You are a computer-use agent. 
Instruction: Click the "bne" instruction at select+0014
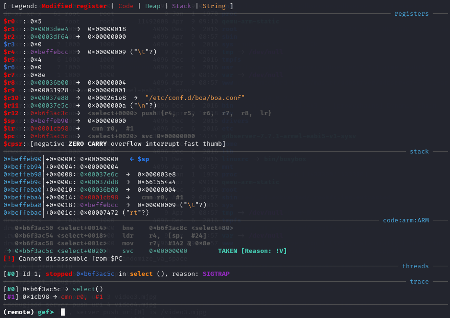click(x=127, y=228)
